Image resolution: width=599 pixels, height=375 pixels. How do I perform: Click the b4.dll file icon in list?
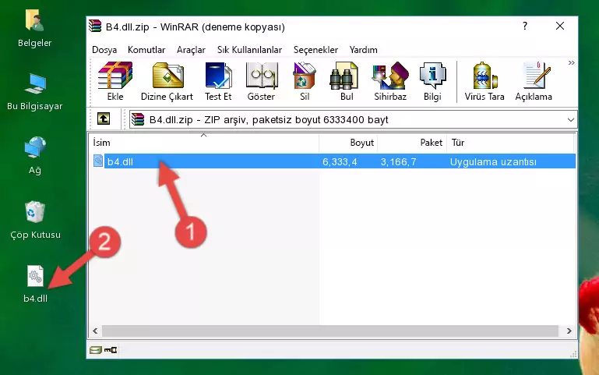(x=98, y=161)
